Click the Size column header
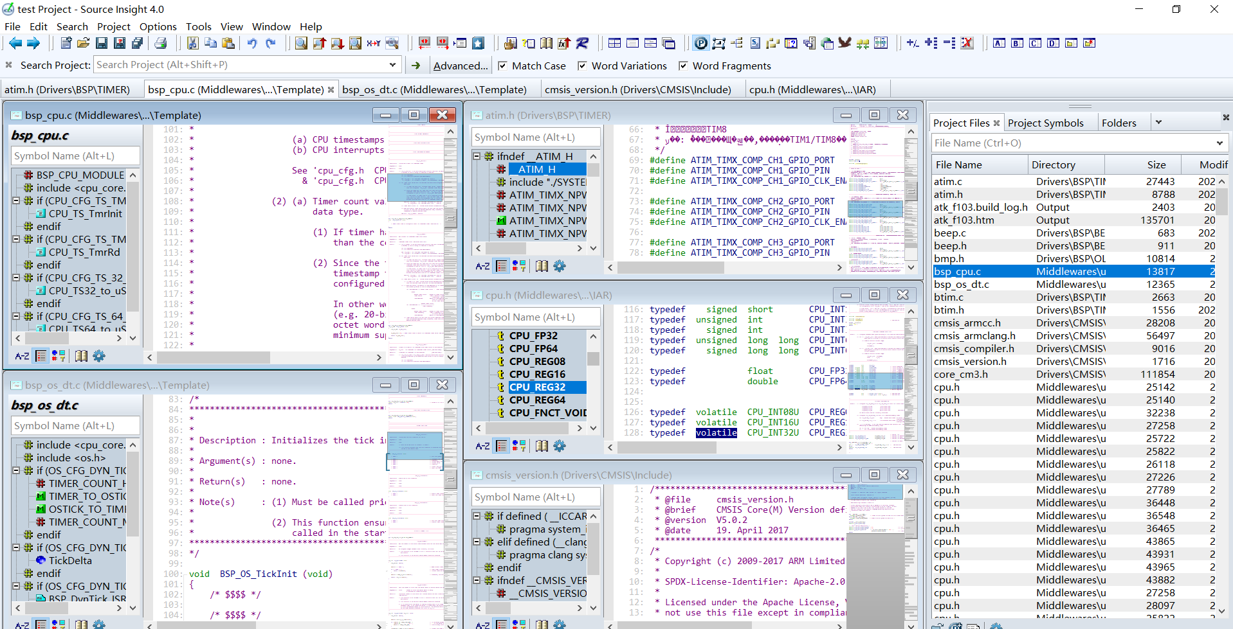 (1156, 164)
